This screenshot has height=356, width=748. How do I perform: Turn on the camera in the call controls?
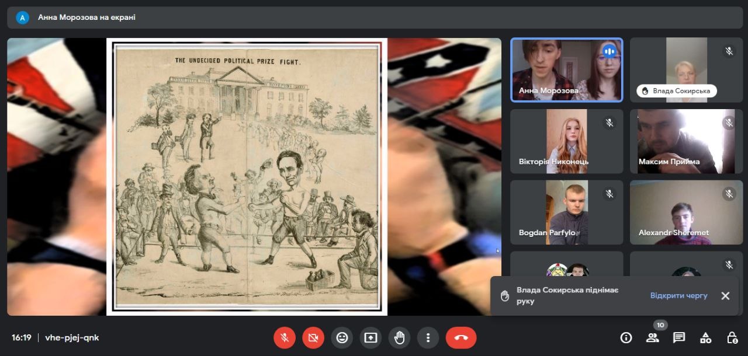(313, 337)
